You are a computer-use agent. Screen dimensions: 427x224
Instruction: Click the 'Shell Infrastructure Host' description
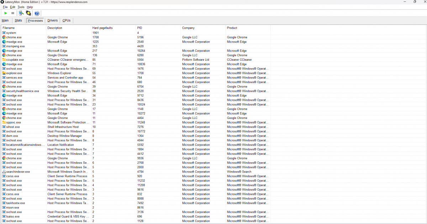(x=63, y=127)
